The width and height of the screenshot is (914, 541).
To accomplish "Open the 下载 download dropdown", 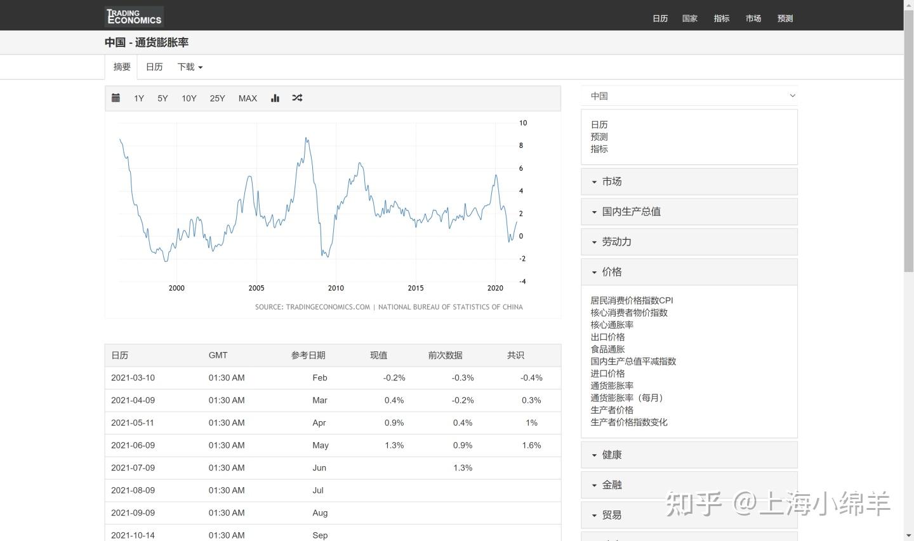I will [x=189, y=67].
